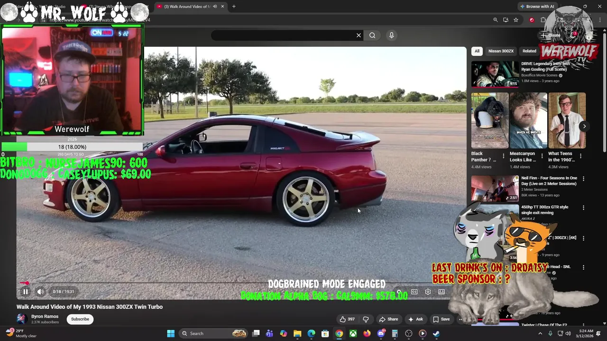
Task: Open 450hp TT 300zx GTR video
Action: click(544, 210)
